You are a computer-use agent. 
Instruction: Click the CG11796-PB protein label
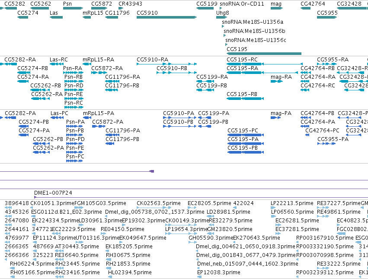coord(122,139)
